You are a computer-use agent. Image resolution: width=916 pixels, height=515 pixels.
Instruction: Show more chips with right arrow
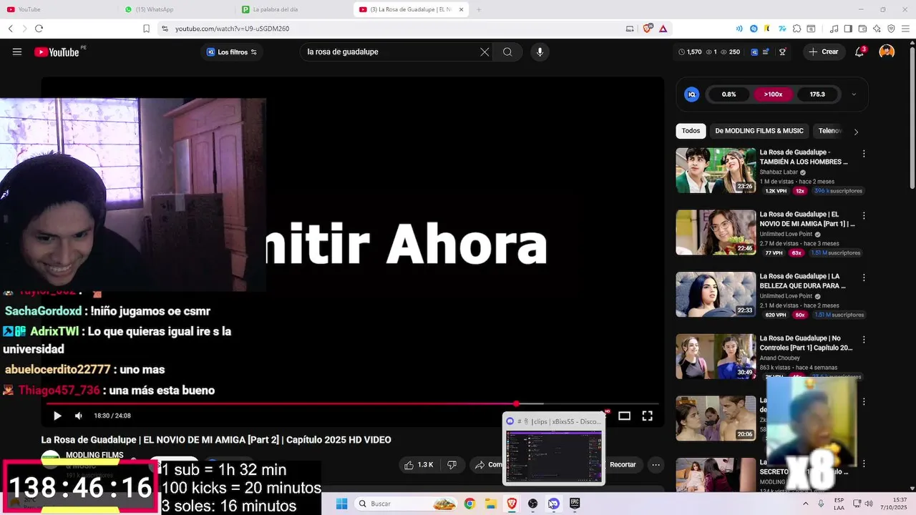coord(856,132)
